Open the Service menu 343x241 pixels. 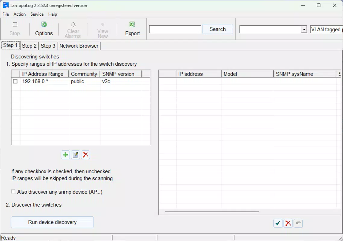tap(37, 14)
